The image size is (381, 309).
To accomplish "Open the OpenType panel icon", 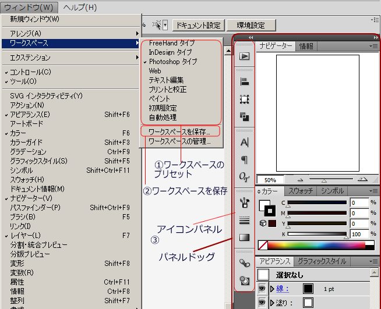I will [x=244, y=177].
